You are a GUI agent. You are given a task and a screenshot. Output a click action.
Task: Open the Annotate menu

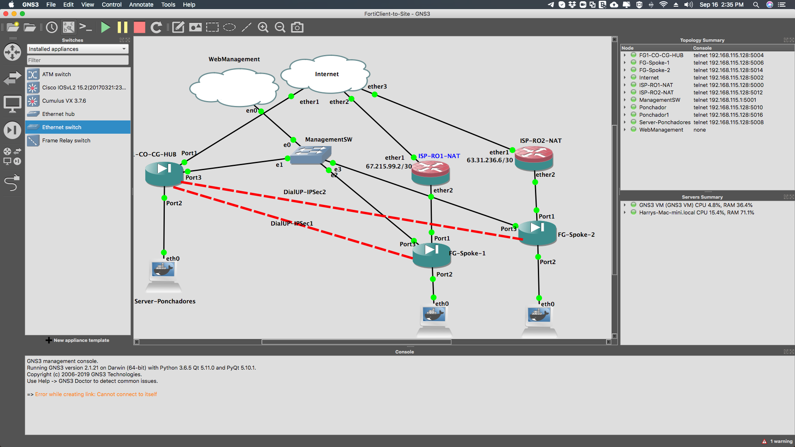(x=141, y=5)
